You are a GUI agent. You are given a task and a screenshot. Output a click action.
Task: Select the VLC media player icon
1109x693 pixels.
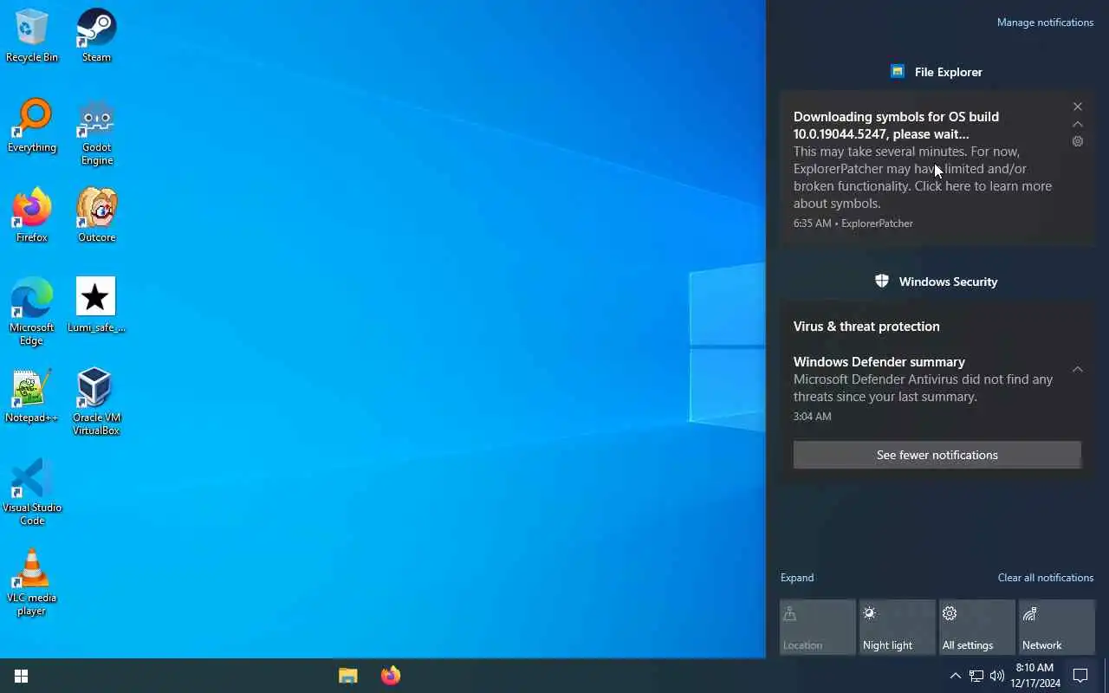coord(32,582)
